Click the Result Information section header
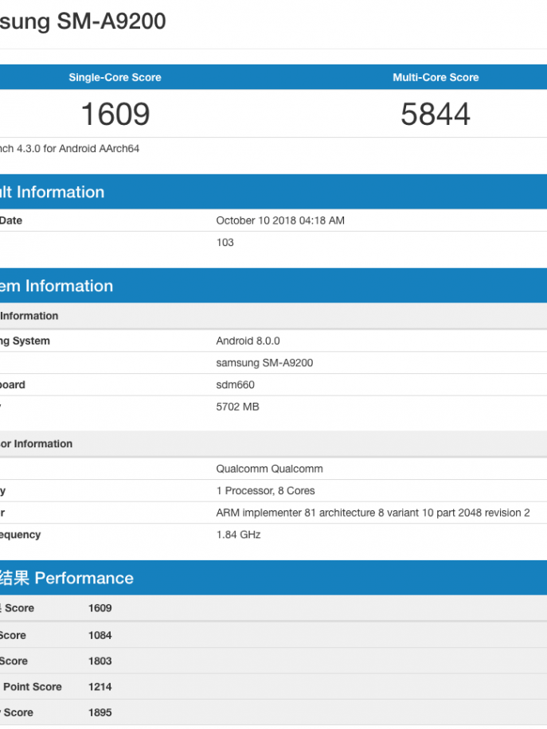 [x=52, y=192]
